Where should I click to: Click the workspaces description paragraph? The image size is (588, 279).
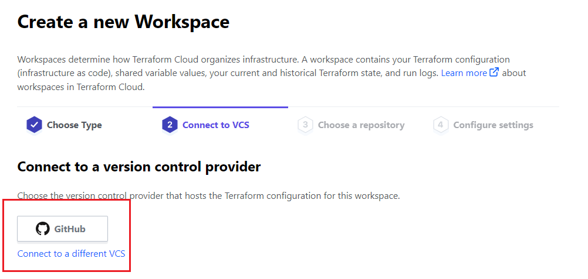(272, 73)
